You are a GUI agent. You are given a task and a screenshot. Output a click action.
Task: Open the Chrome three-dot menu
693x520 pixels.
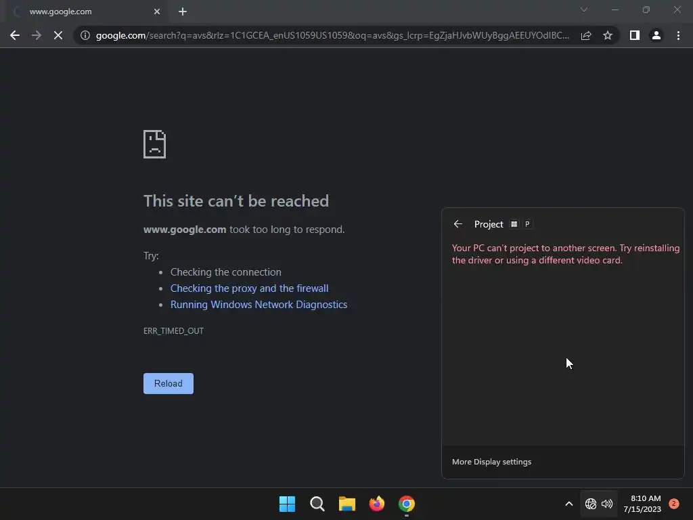(678, 35)
